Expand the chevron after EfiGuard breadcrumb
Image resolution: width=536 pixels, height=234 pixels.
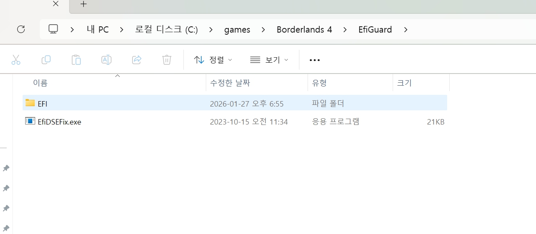coord(405,30)
